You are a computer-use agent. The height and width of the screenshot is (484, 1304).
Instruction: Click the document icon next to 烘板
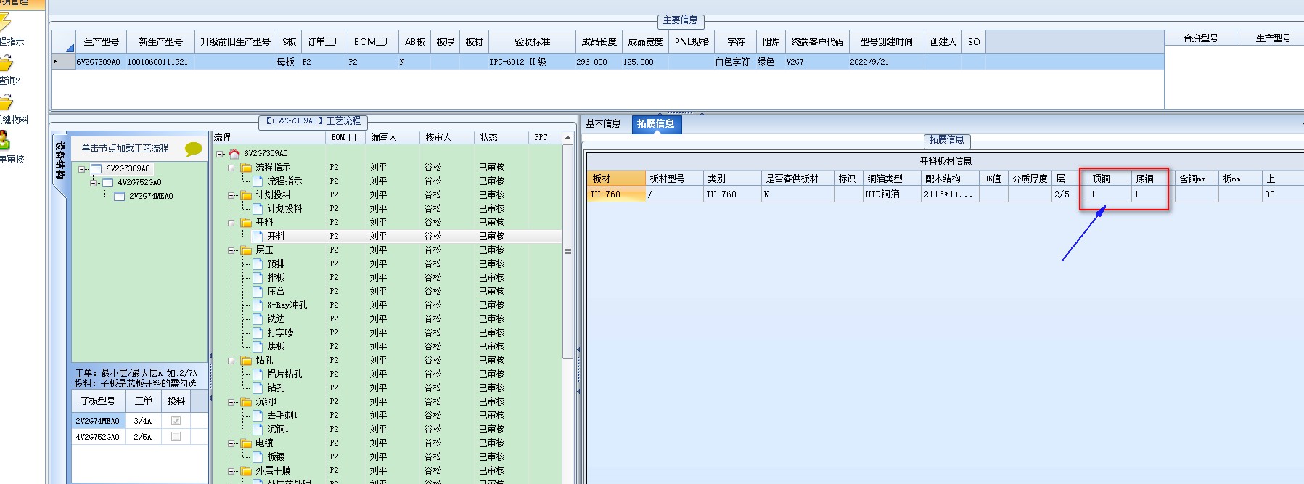coord(258,346)
